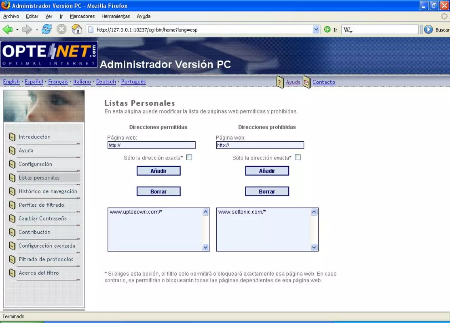
Task: Enable exact address checkbox for permitted addresses
Action: click(189, 157)
